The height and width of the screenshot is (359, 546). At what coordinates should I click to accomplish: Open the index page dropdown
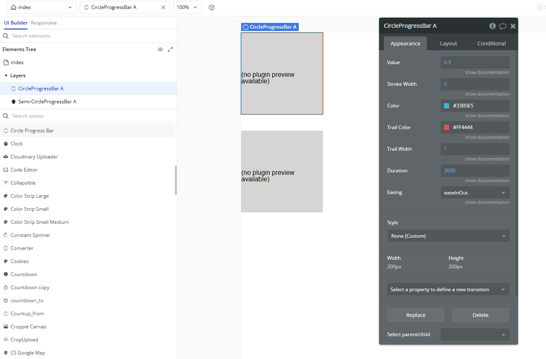41,7
